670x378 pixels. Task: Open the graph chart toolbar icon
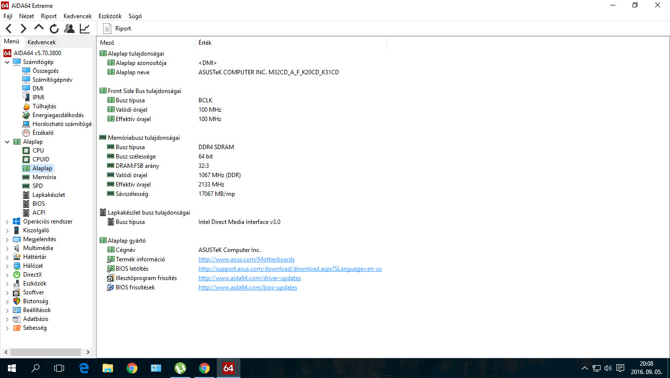point(85,29)
